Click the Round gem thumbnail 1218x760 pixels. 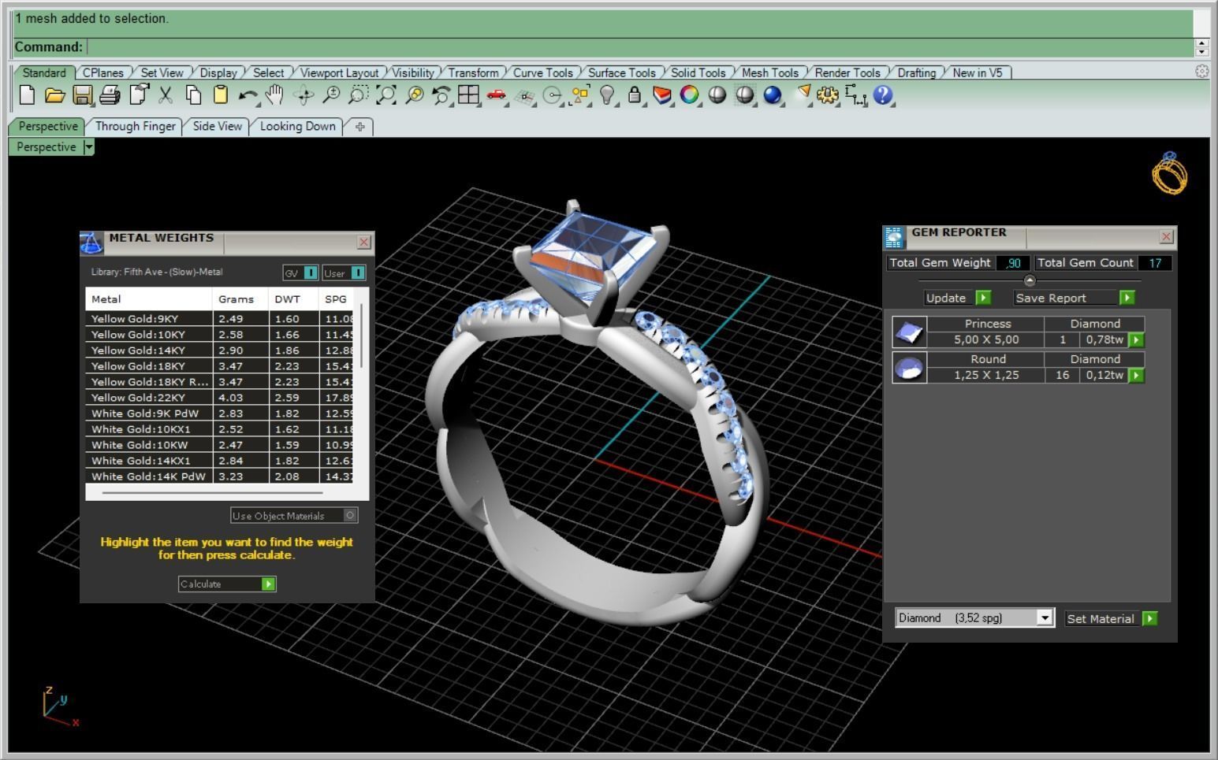(909, 368)
